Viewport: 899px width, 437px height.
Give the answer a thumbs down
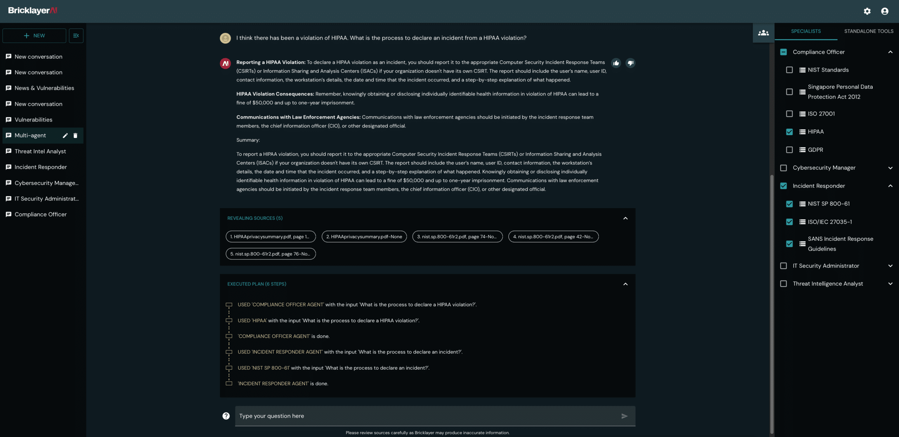point(630,63)
